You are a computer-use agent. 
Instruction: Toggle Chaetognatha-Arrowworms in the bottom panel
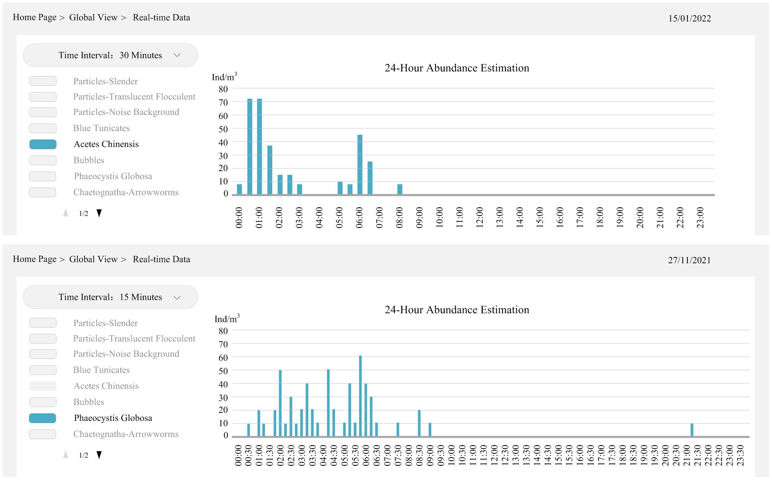pos(43,434)
